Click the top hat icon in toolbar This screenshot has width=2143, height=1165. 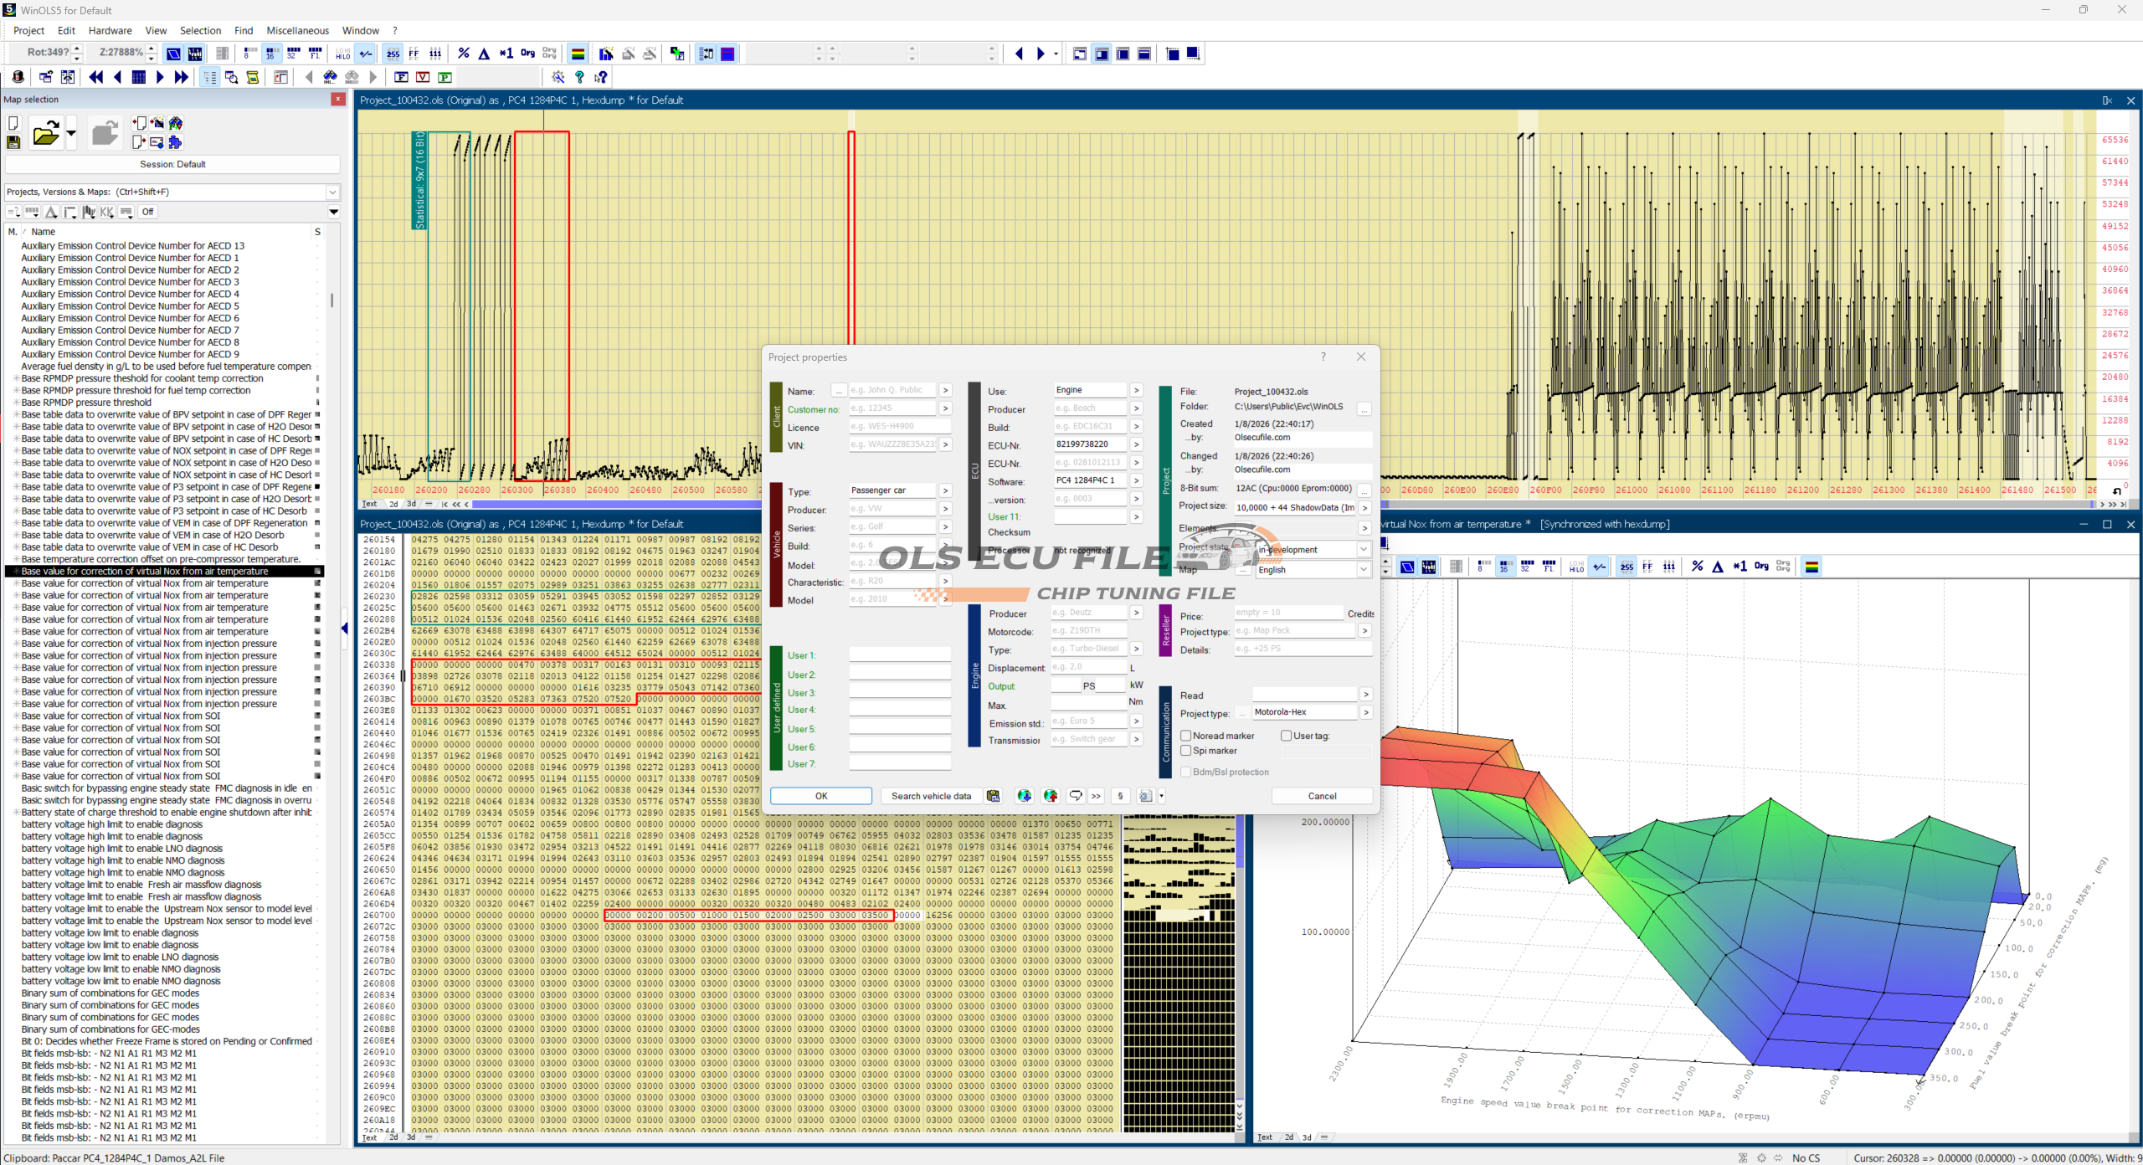[18, 77]
